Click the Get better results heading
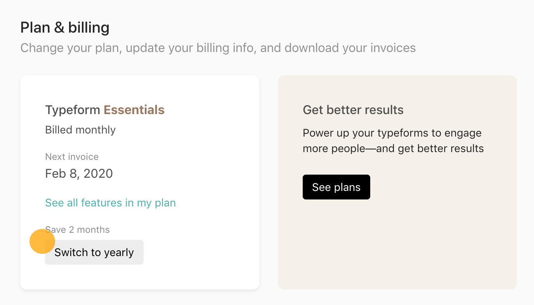 click(x=353, y=110)
